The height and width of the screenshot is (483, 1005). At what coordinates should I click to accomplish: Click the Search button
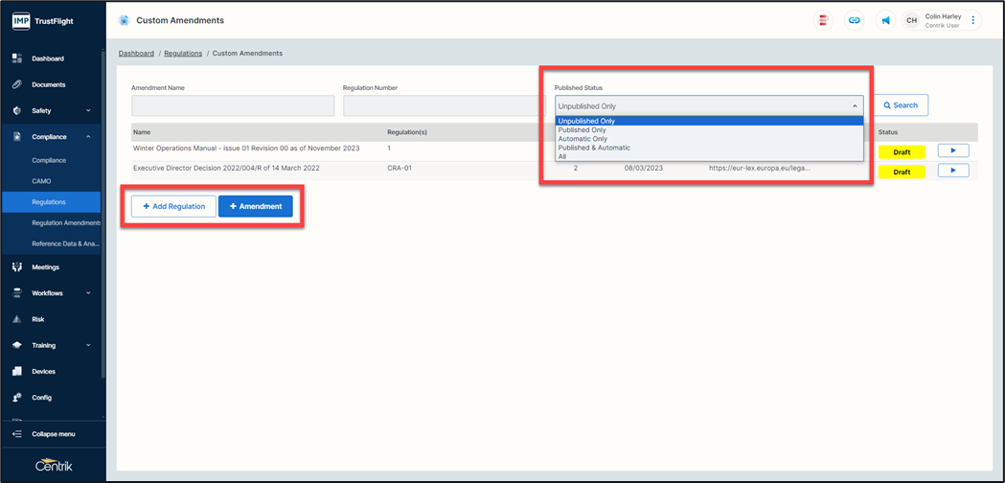click(900, 105)
